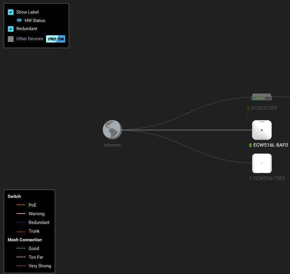This screenshot has height=274, width=290.
Task: Open the ECW516L-8AF0 access point icon
Action: tap(262, 130)
